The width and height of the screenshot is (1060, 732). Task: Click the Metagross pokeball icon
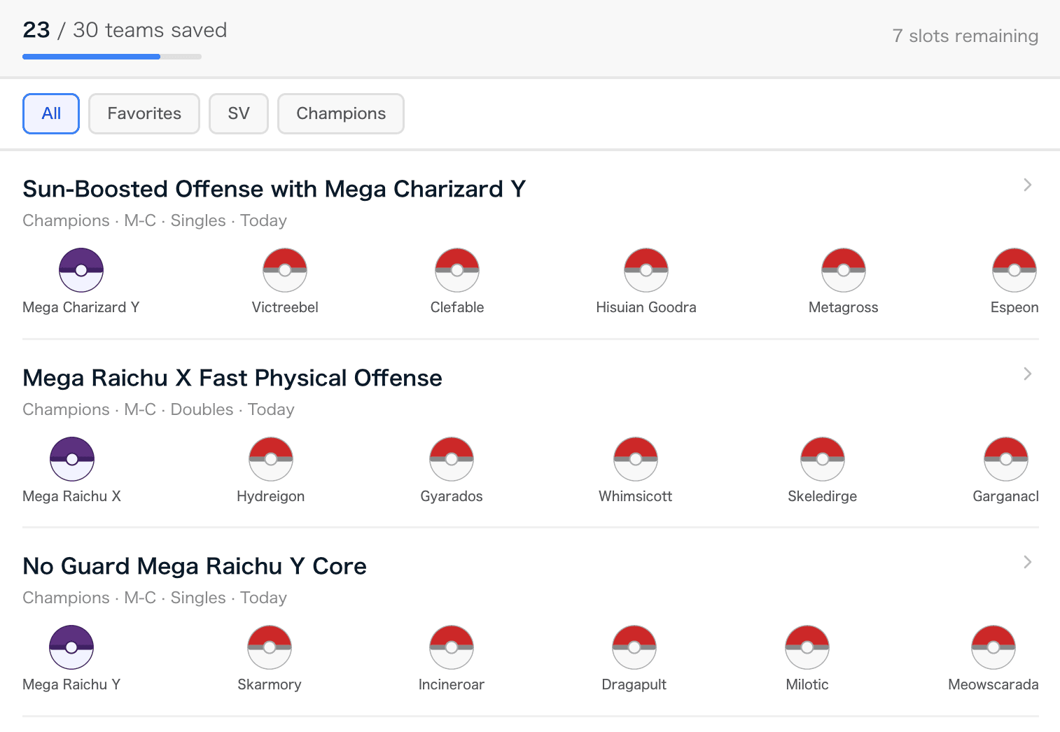point(844,269)
